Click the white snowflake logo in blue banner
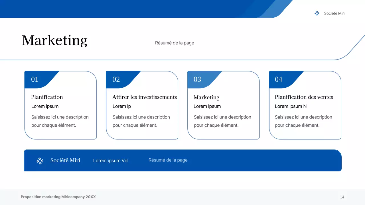365x205 pixels. click(x=40, y=161)
